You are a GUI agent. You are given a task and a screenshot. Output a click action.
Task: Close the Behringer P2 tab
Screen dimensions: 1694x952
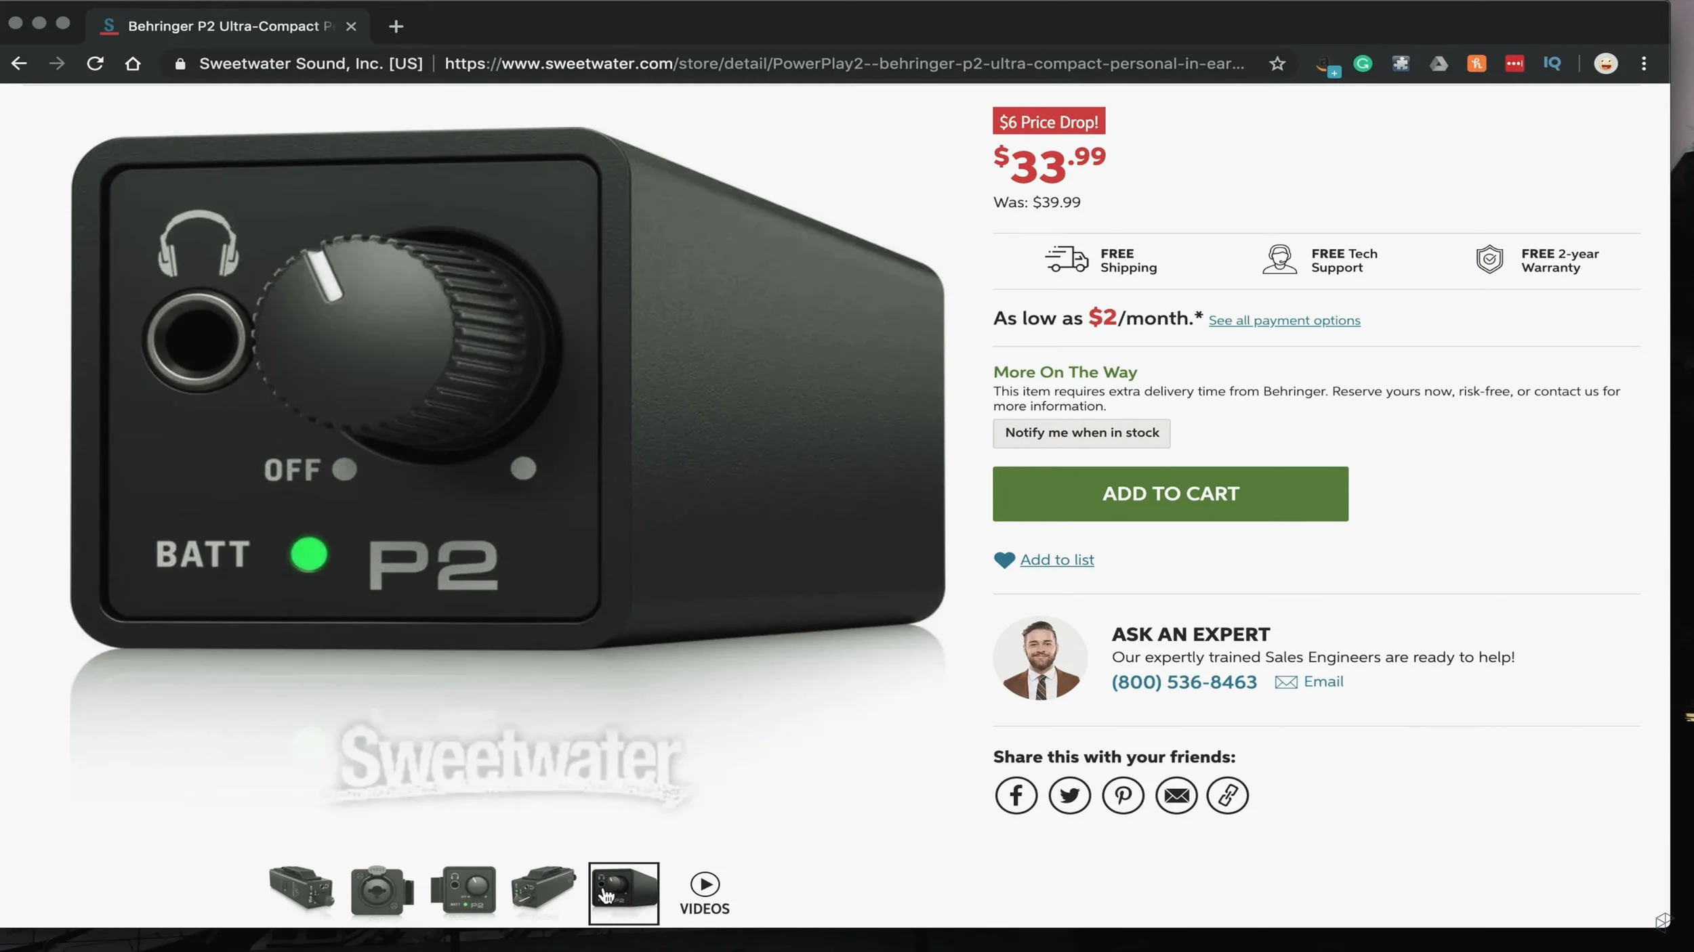point(351,26)
